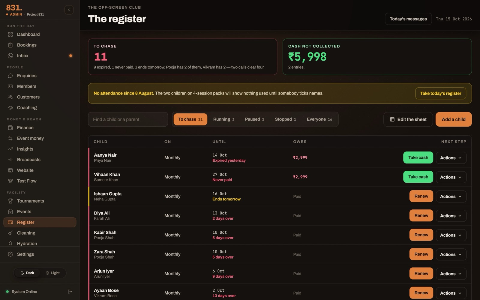Click the Bookings clipboard icon

(10, 45)
